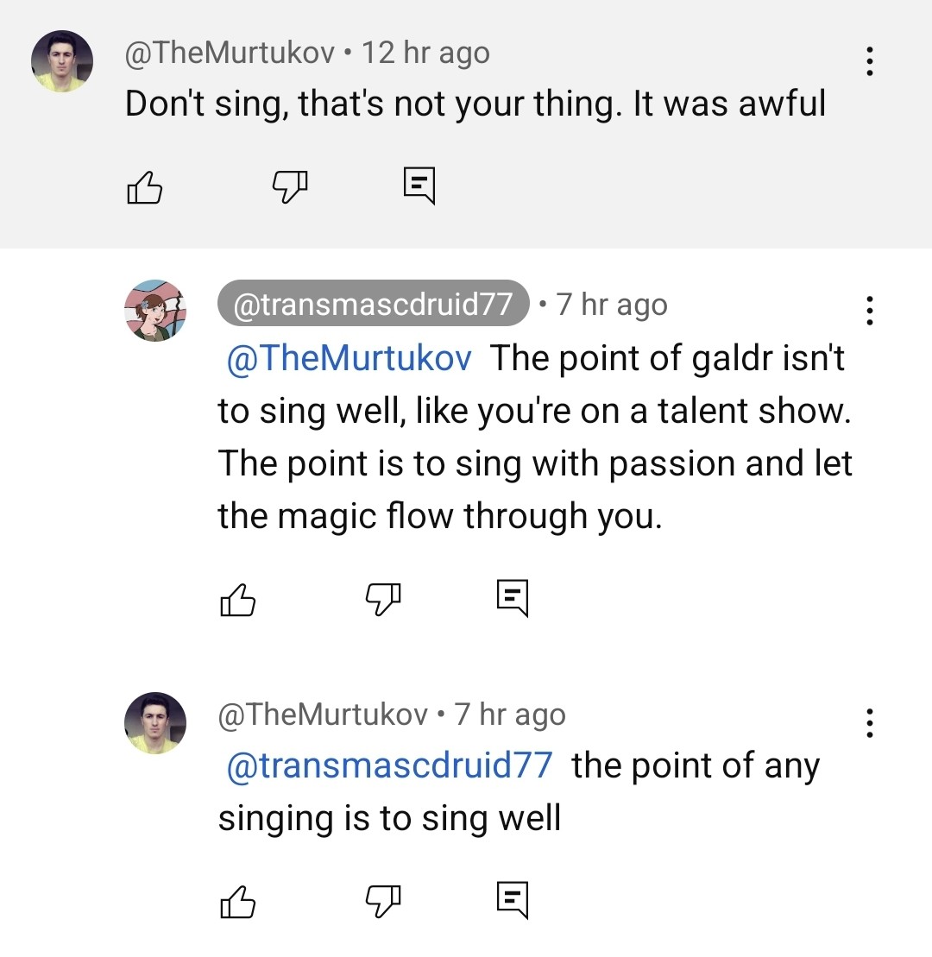Like the galdr reply by transmascdruid77
Viewport: 932px width, 957px height.
237,599
